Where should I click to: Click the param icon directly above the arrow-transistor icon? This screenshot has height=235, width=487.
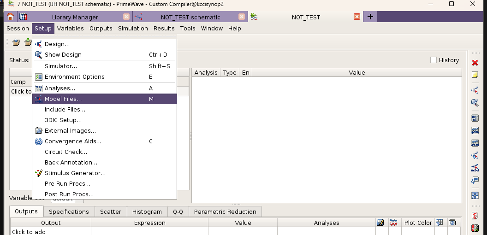475,143
